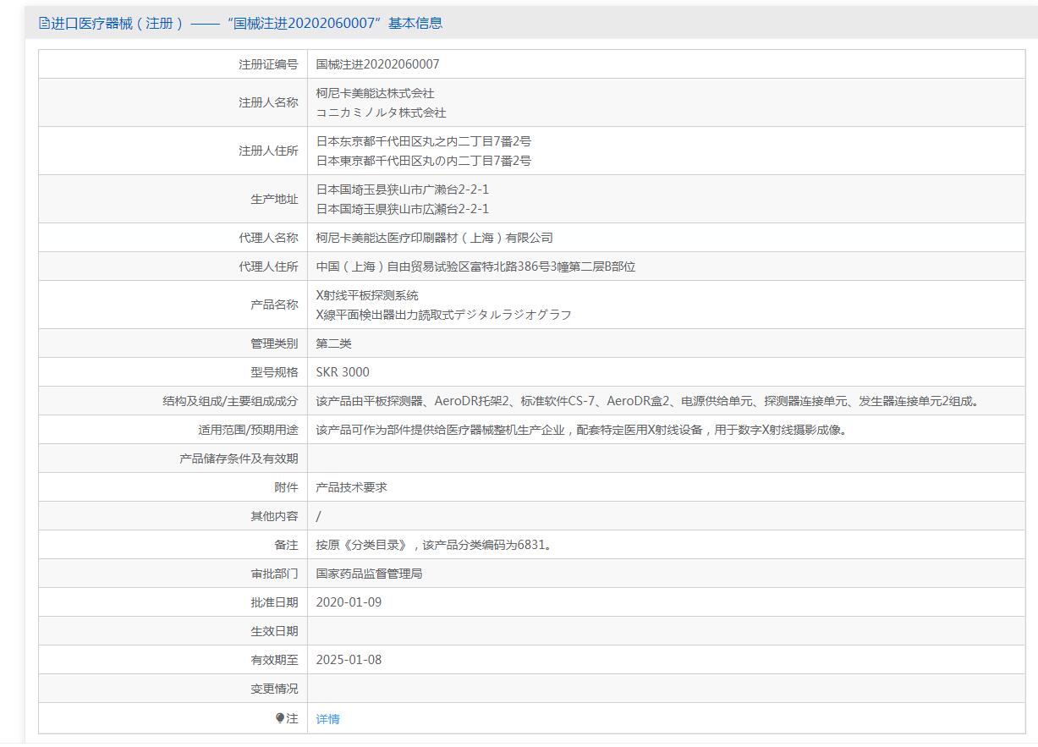The image size is (1038, 747).
Task: Select Japanese name コニカミノルタ株式会社
Action: tap(381, 113)
